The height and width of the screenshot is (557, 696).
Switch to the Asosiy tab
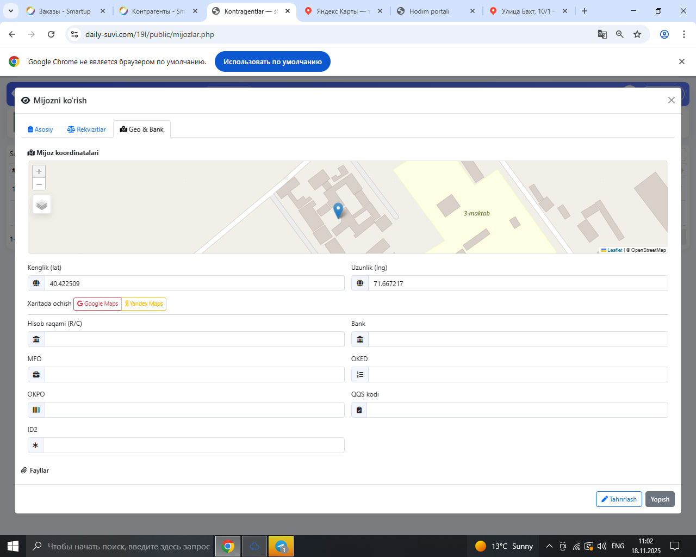tap(40, 129)
